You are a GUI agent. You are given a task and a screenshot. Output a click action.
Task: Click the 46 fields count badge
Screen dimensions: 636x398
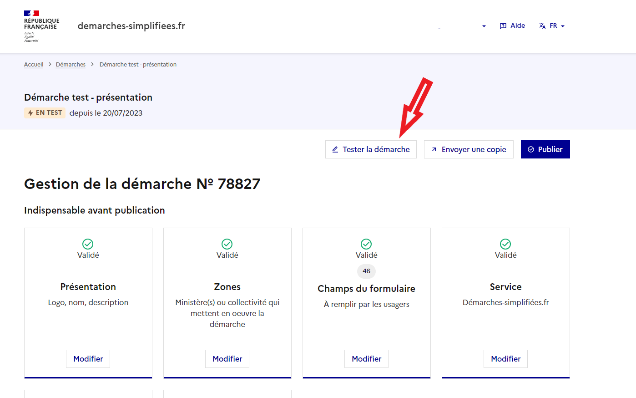pos(366,271)
